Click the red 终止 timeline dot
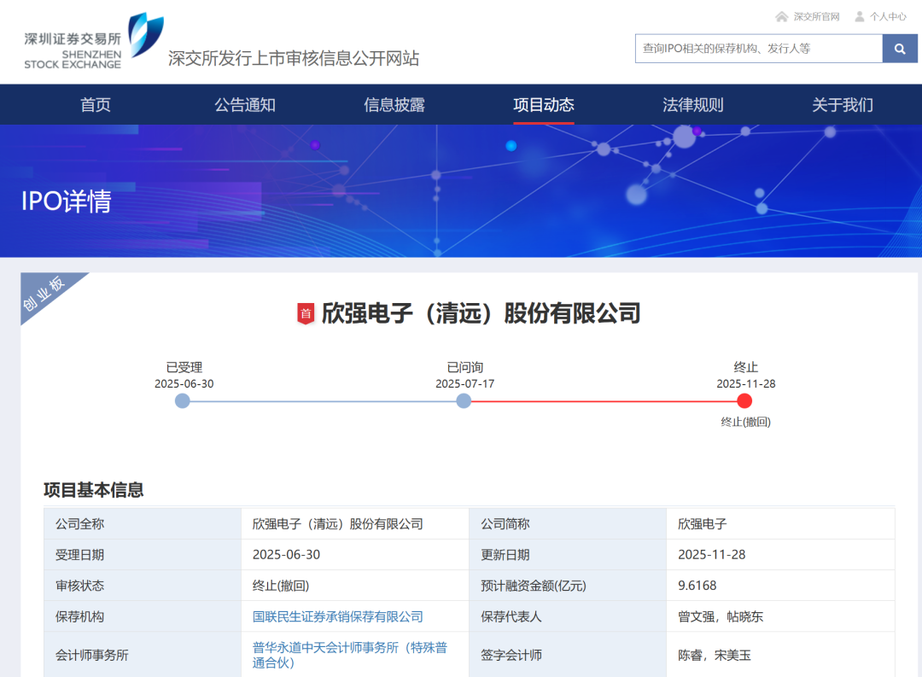Viewport: 922px width, 677px height. pyautogui.click(x=744, y=400)
